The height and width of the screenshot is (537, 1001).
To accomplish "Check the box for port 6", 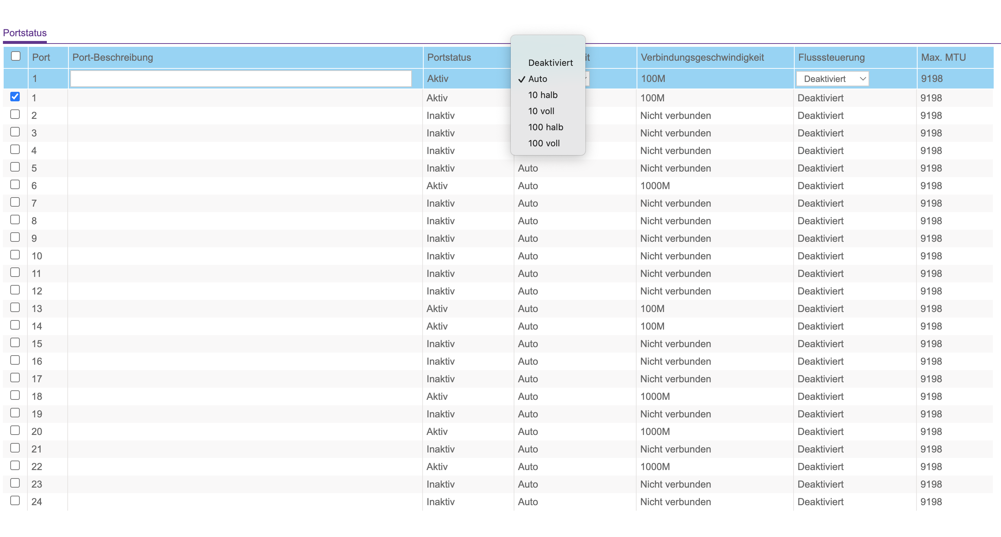I will (x=15, y=185).
